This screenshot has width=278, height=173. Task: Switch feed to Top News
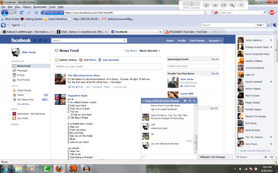(x=131, y=51)
